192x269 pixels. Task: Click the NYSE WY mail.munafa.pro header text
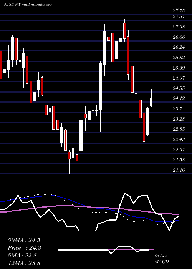(x=28, y=5)
